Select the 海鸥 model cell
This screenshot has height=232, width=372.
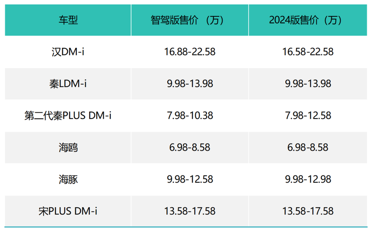pyautogui.click(x=68, y=147)
